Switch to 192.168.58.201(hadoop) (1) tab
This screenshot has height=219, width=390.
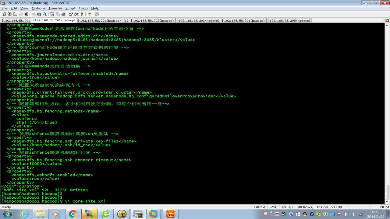(104, 21)
